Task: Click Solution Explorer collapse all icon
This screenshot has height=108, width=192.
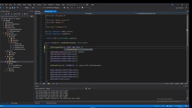Action: click(17, 14)
